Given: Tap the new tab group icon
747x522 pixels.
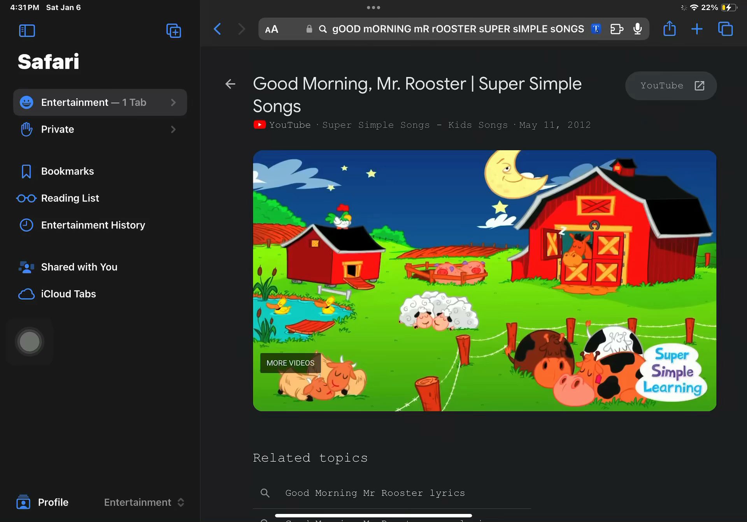Looking at the screenshot, I should click(174, 31).
